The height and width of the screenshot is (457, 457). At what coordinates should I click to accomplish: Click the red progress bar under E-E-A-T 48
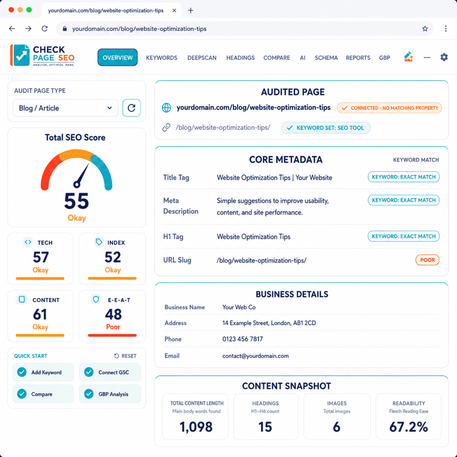[x=112, y=335]
